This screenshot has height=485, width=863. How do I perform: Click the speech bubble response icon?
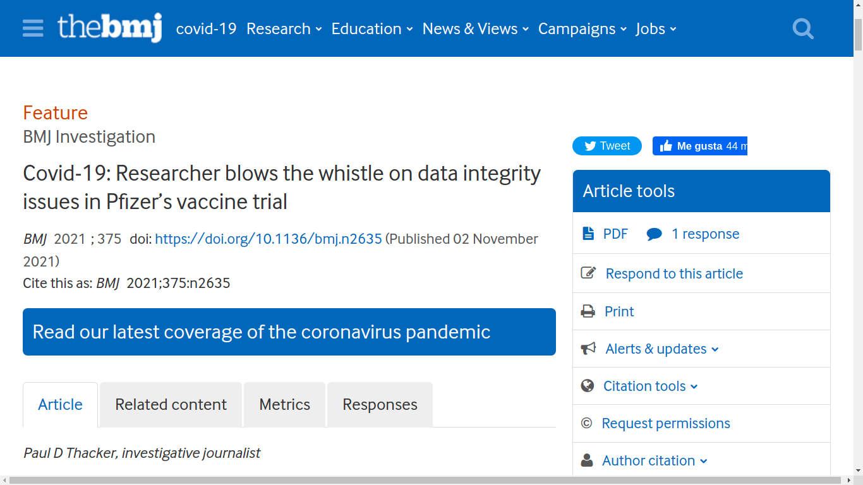(654, 234)
